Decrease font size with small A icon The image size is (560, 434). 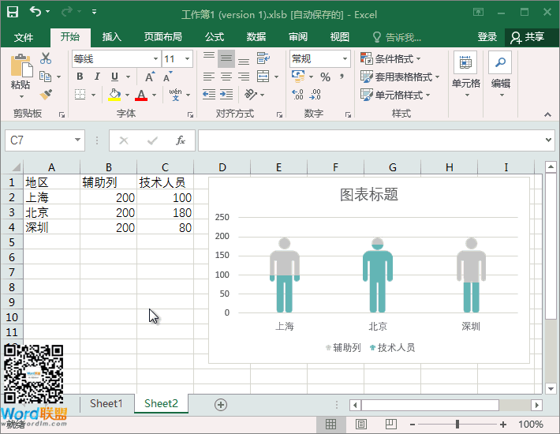click(167, 77)
